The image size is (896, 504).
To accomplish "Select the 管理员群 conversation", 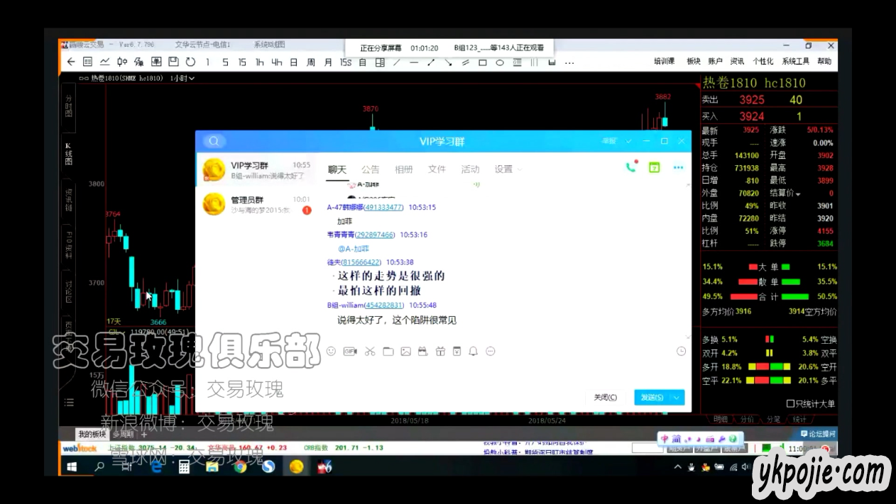I will (x=253, y=204).
